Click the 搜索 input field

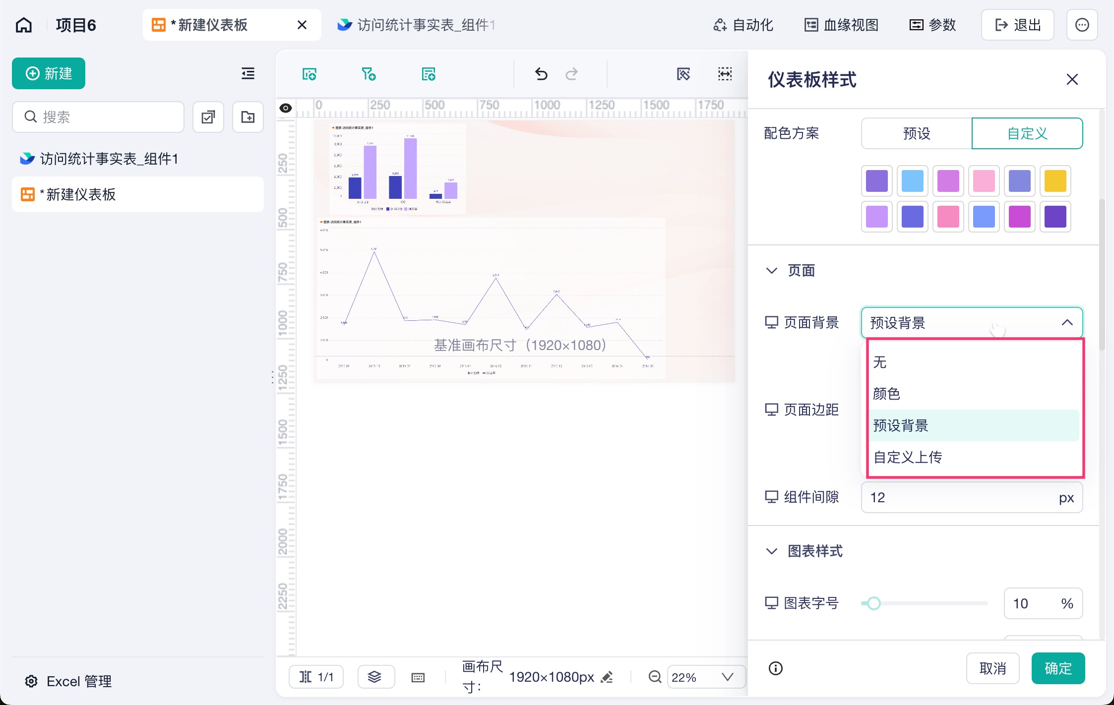tap(98, 117)
